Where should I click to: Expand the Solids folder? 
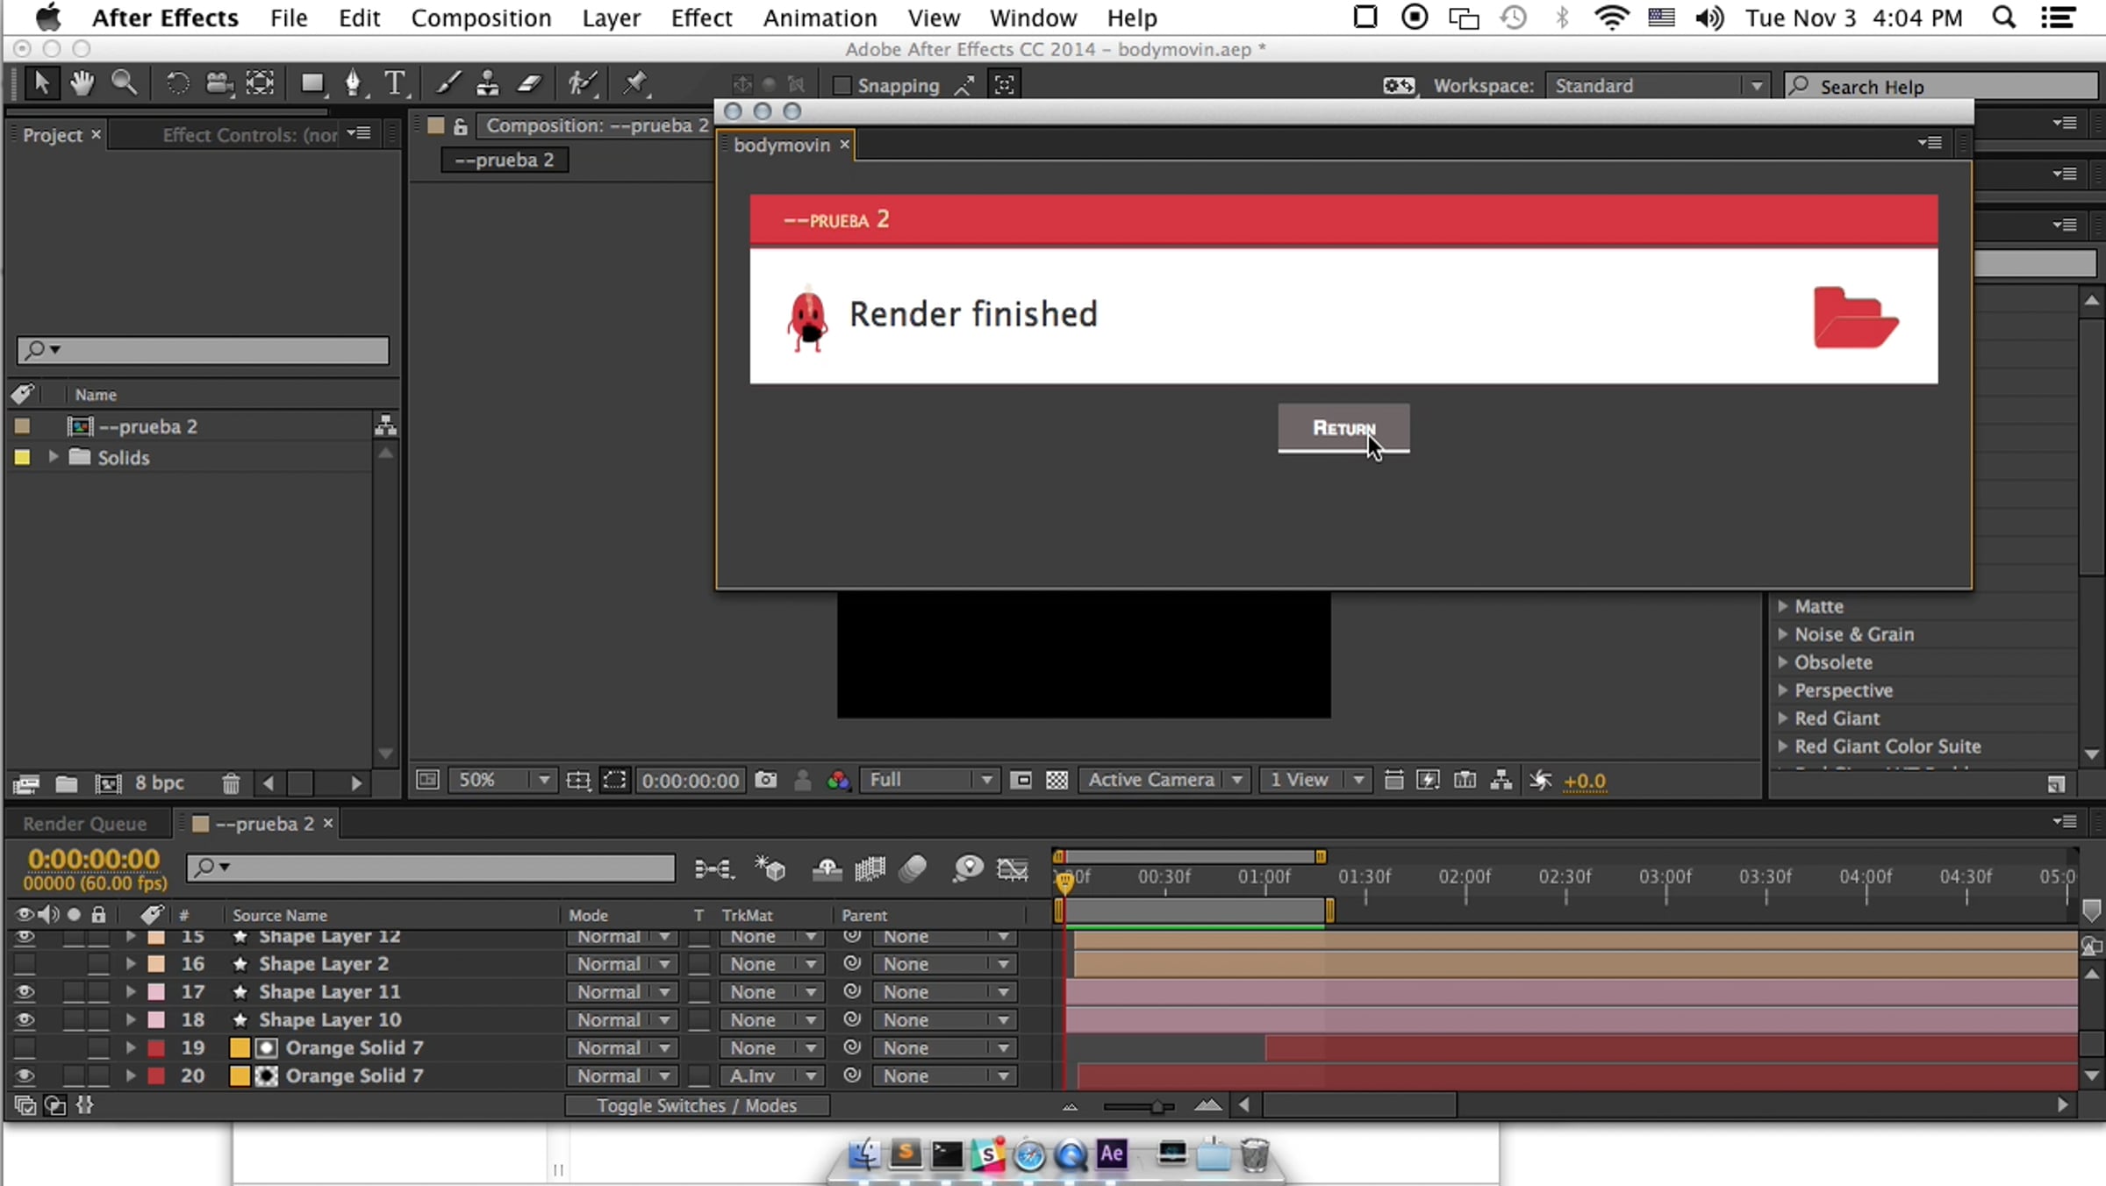tap(54, 457)
